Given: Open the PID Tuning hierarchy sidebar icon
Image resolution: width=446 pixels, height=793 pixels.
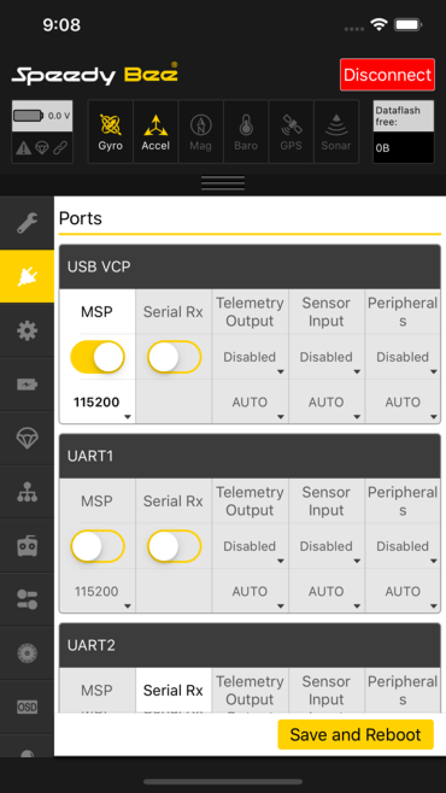Looking at the screenshot, I should point(27,492).
